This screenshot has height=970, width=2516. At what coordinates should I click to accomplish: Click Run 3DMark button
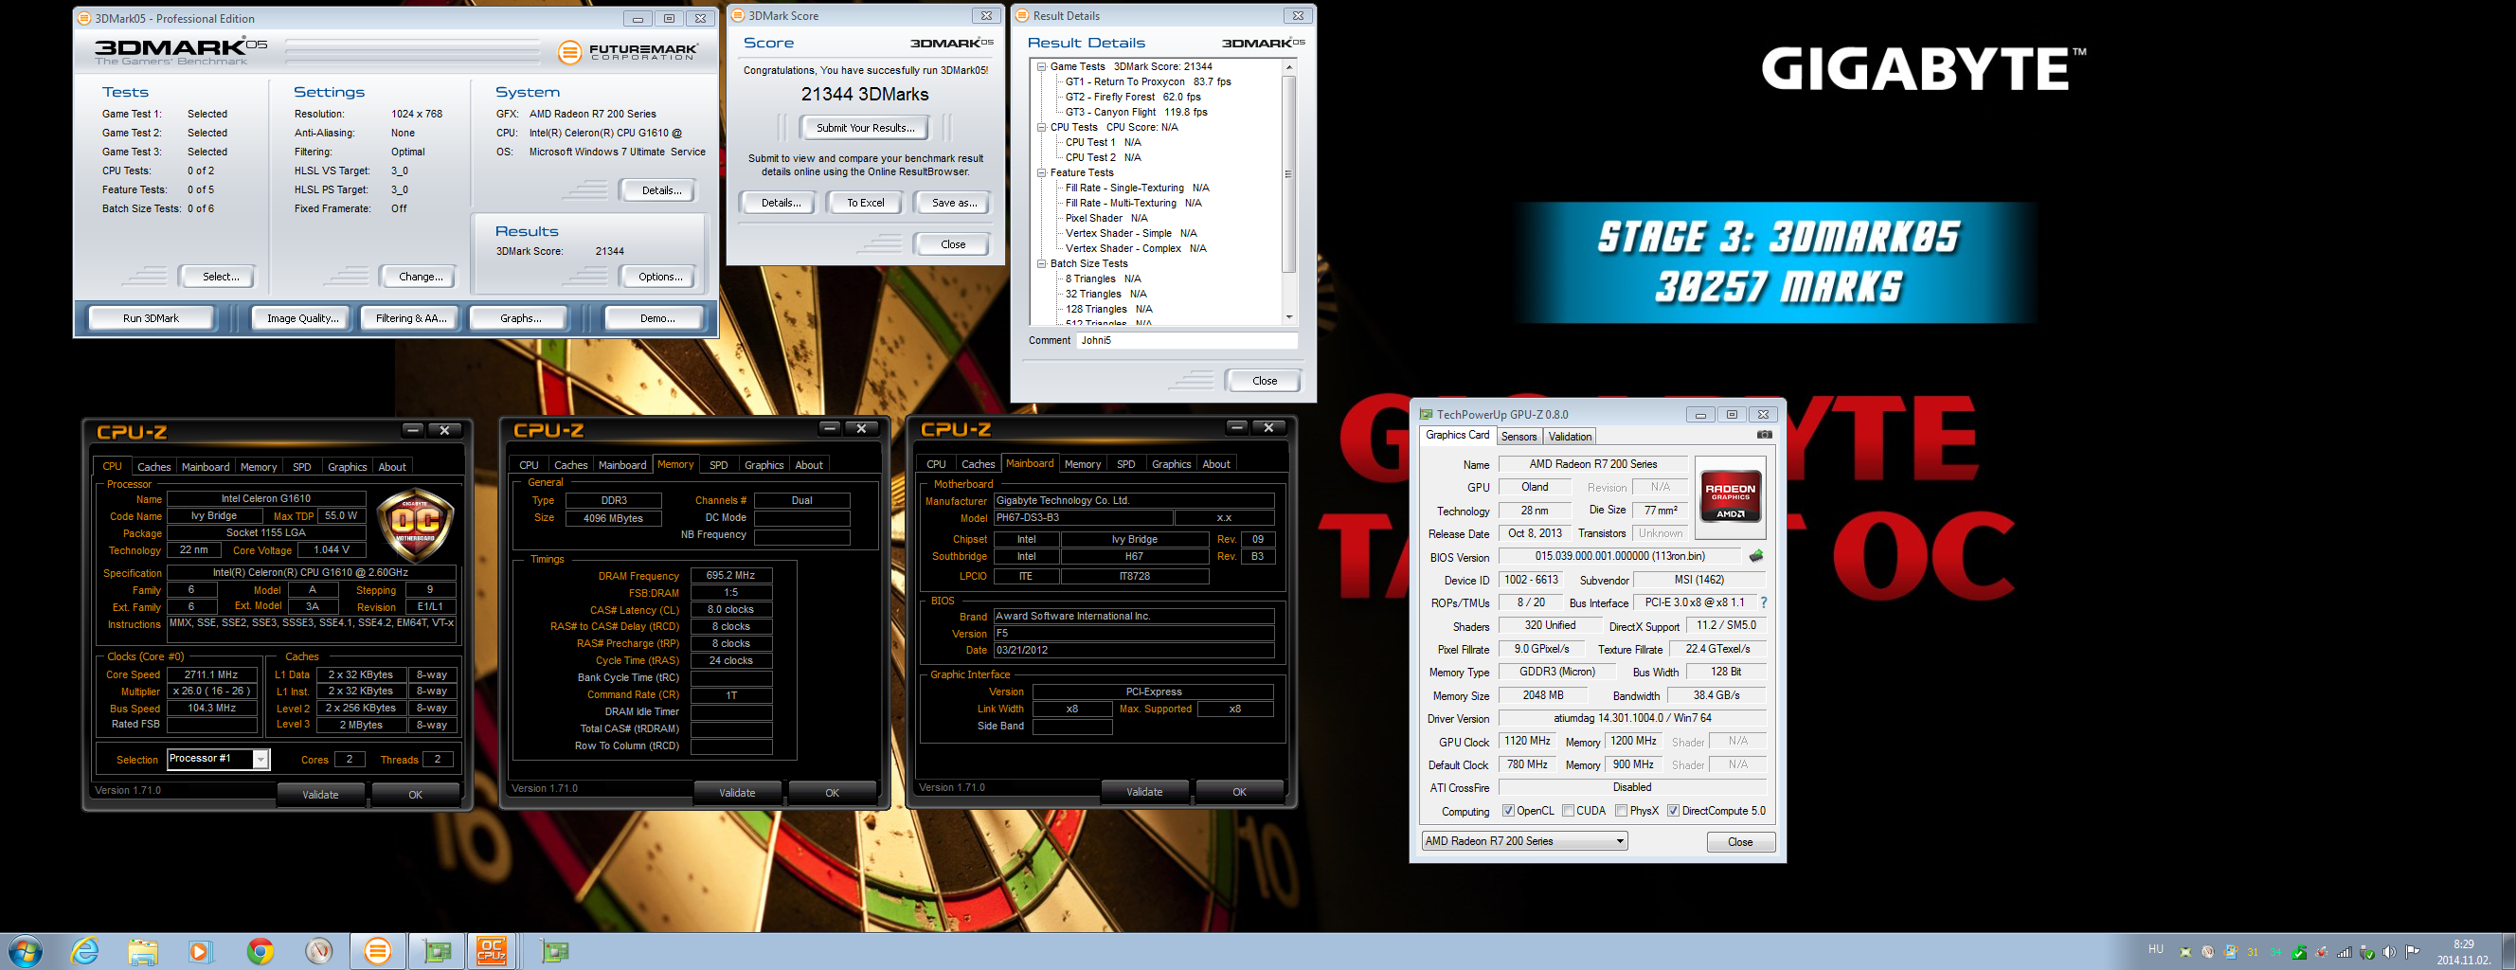tap(152, 318)
